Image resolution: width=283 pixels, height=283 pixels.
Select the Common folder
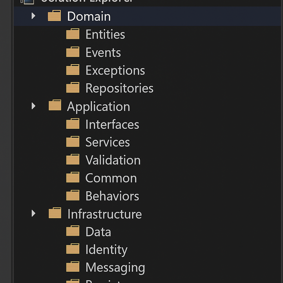111,178
